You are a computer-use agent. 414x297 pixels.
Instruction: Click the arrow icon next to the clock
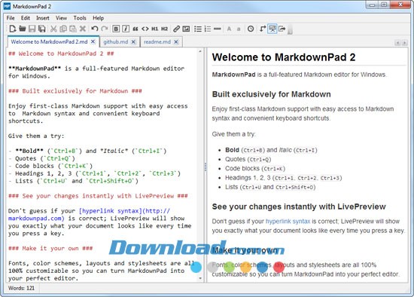(262, 29)
